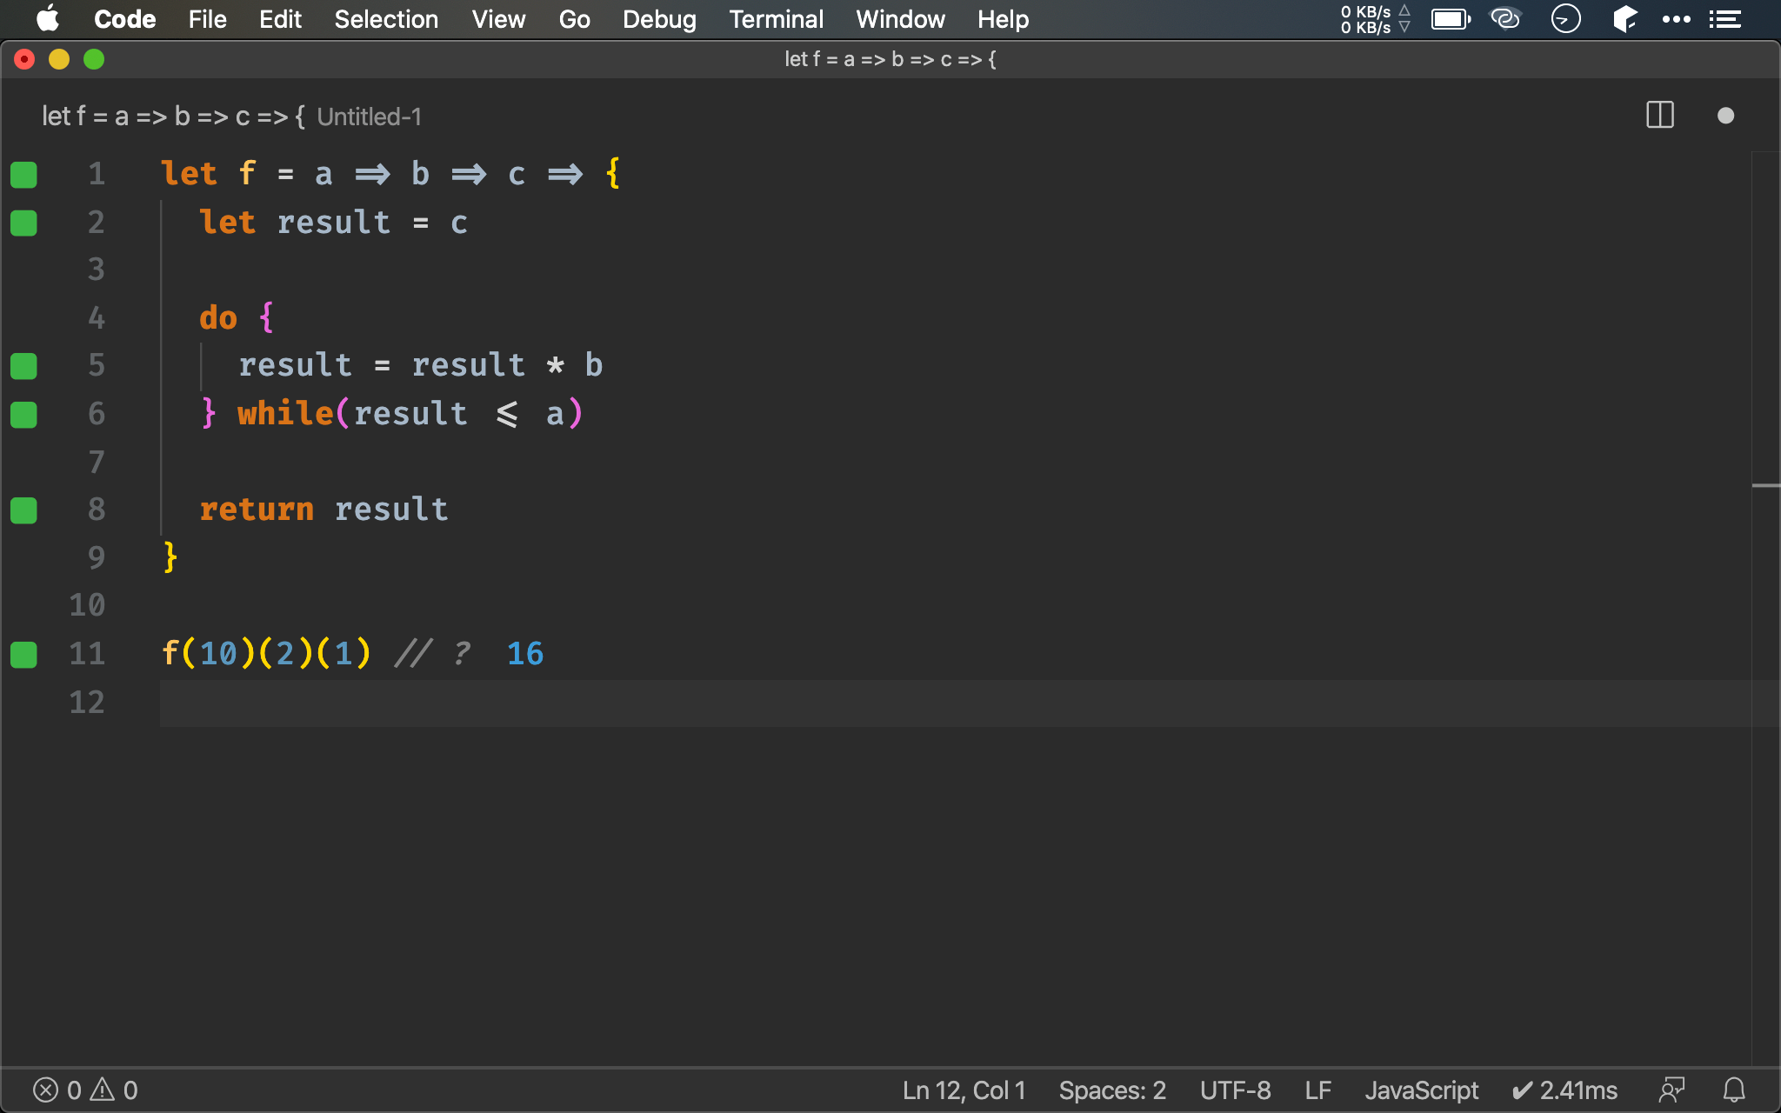1781x1113 pixels.
Task: Click the 'do' keyword on line 4
Action: click(218, 317)
